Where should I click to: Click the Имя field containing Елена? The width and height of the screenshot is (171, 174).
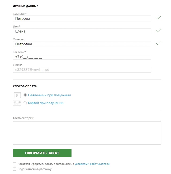coord(82,31)
